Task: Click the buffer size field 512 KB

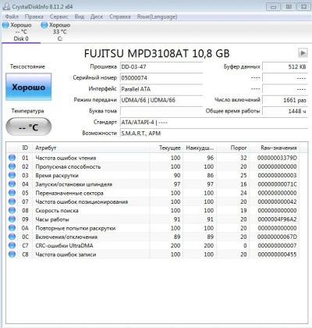Action: pyautogui.click(x=285, y=66)
